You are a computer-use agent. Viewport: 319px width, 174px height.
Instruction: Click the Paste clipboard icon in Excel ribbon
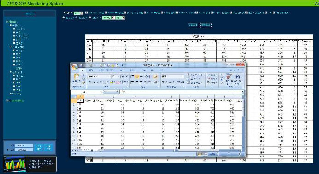click(x=77, y=77)
